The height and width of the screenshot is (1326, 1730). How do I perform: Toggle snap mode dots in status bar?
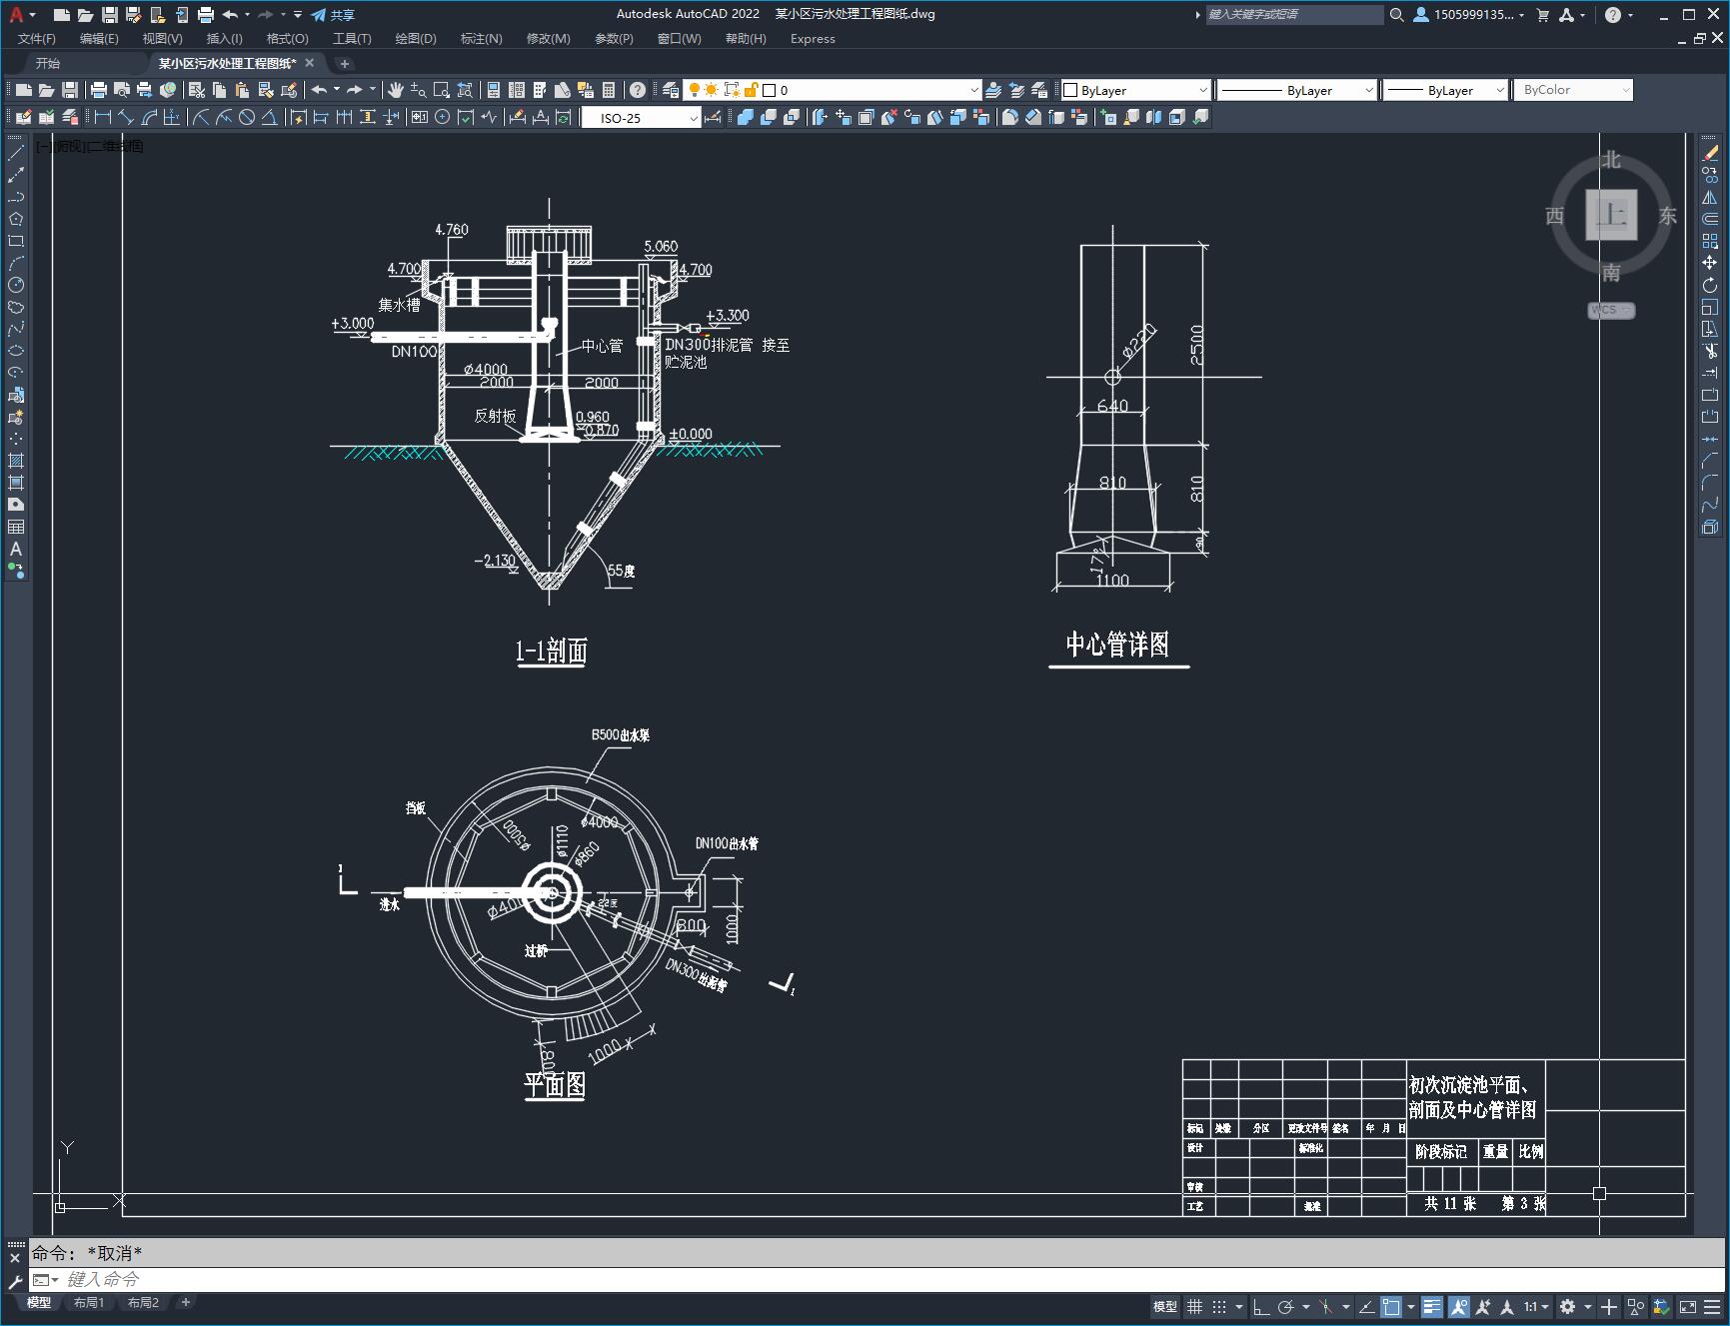[1219, 1306]
